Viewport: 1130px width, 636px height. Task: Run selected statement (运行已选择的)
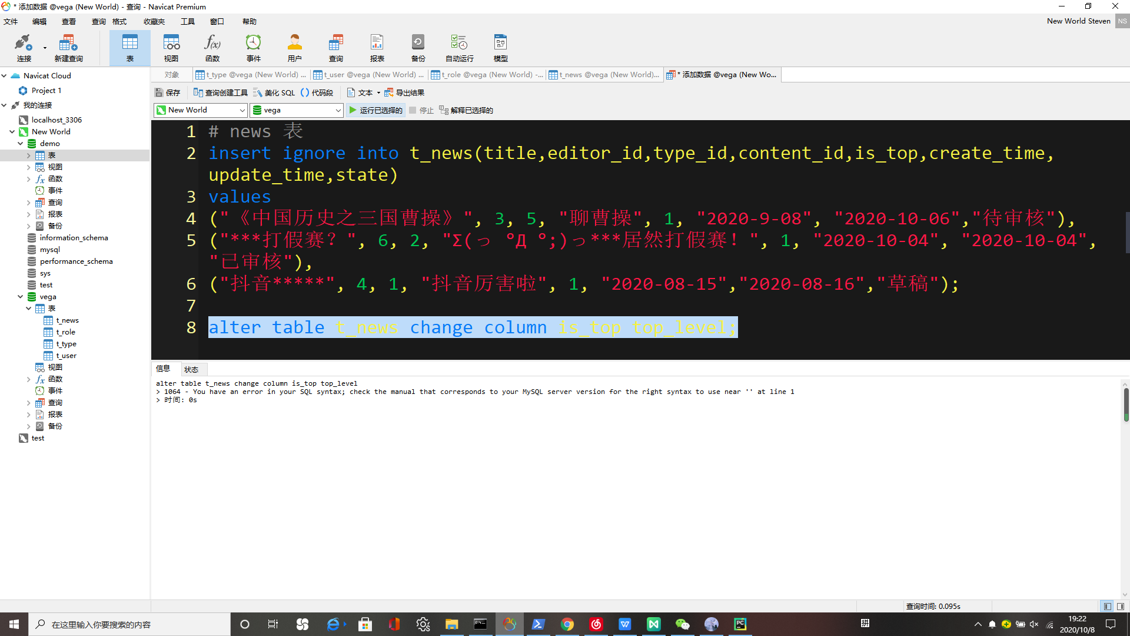point(375,110)
